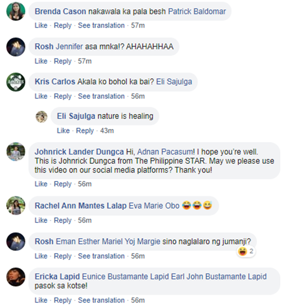See translation of Rosh's jumanji comment
Viewport: 298px width, 308px height.
pyautogui.click(x=101, y=256)
